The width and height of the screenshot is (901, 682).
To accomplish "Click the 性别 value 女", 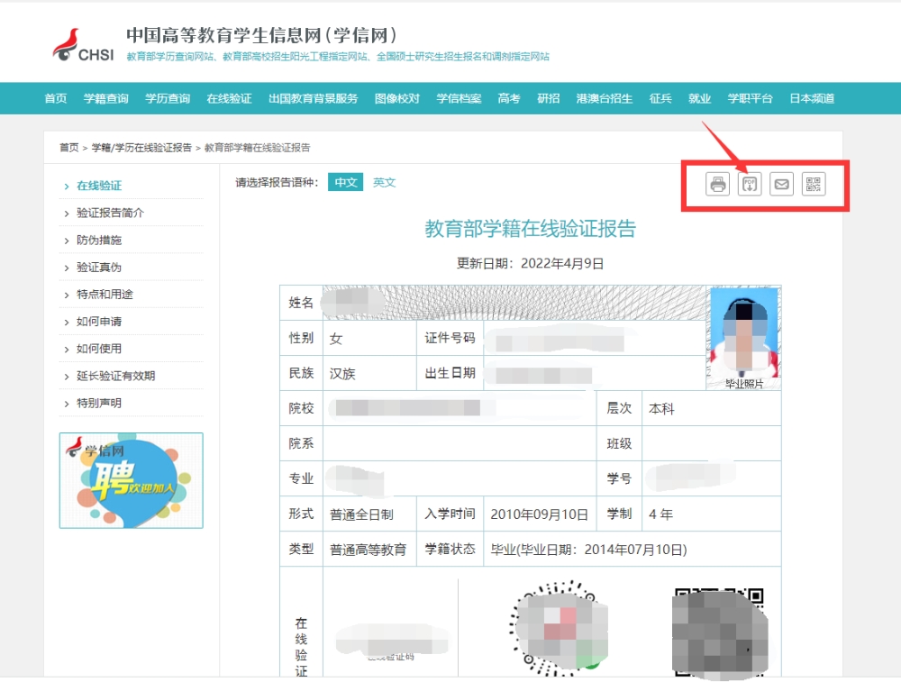I will 336,339.
